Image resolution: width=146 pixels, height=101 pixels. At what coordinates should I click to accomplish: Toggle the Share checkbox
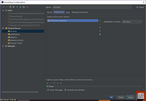coord(137,7)
